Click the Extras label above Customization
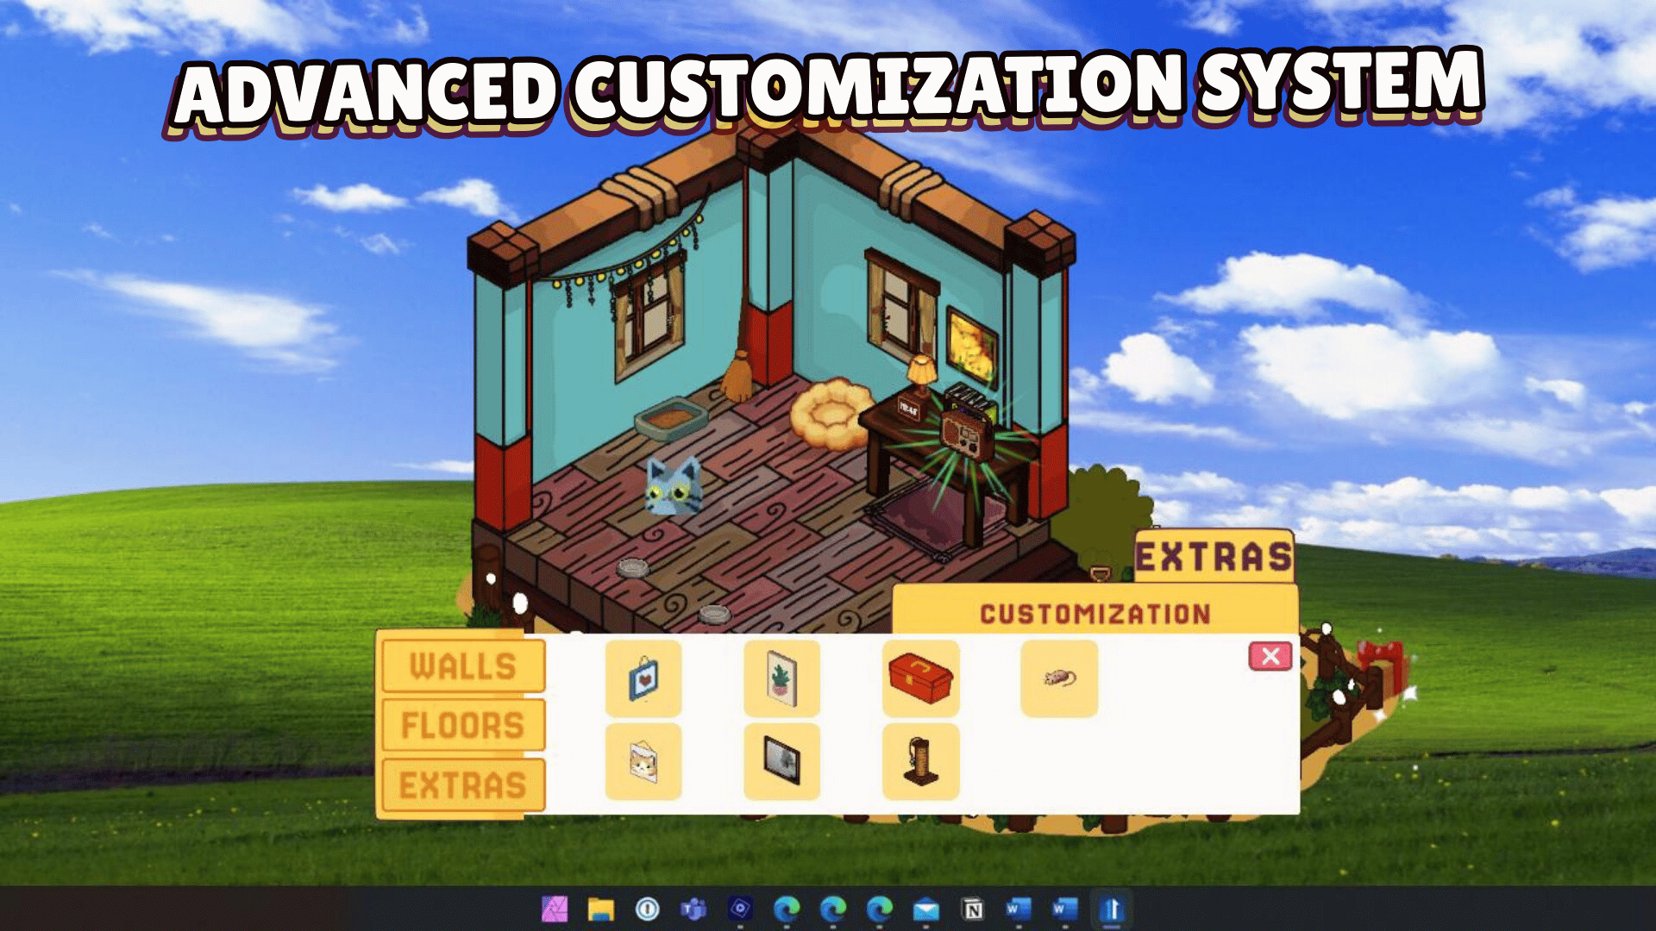1656x931 pixels. click(1214, 557)
